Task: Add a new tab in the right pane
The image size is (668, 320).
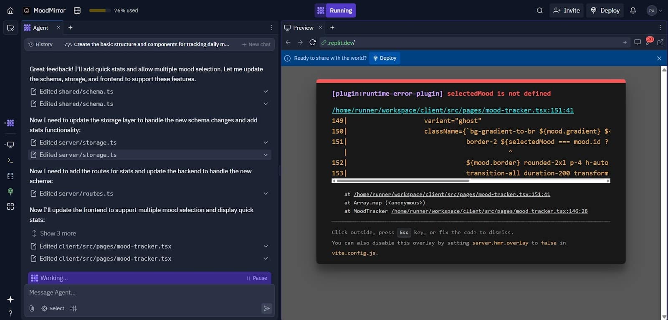Action: [332, 28]
